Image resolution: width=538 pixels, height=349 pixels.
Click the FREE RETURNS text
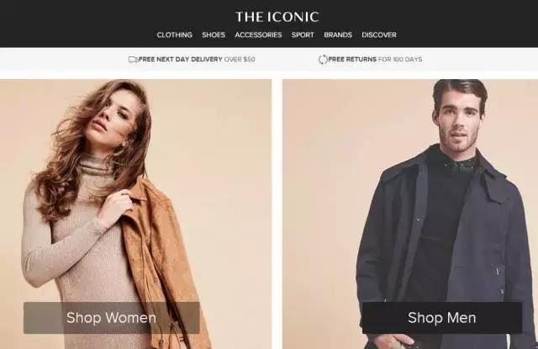coord(352,60)
